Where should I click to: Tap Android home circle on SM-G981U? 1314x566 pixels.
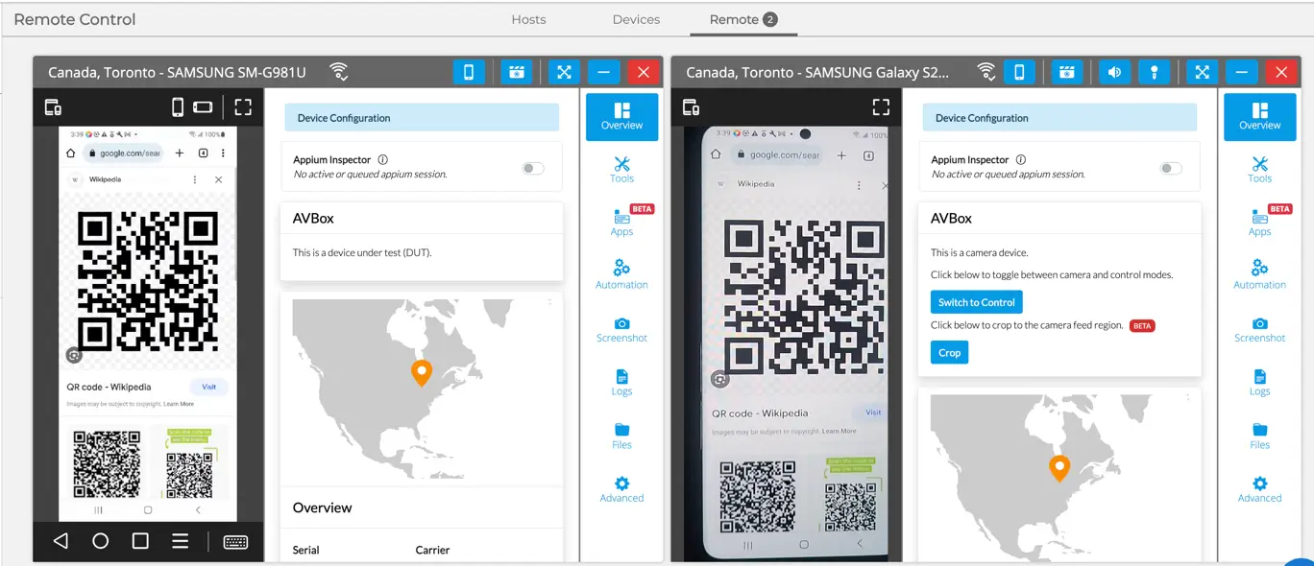[100, 541]
